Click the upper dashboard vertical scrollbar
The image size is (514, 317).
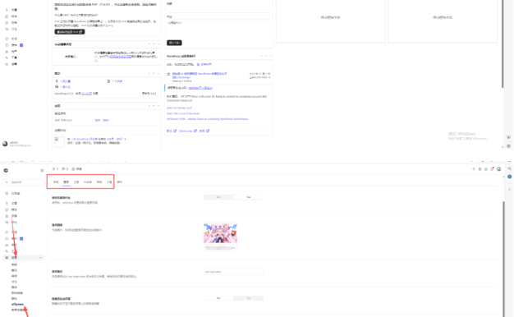coord(503,44)
